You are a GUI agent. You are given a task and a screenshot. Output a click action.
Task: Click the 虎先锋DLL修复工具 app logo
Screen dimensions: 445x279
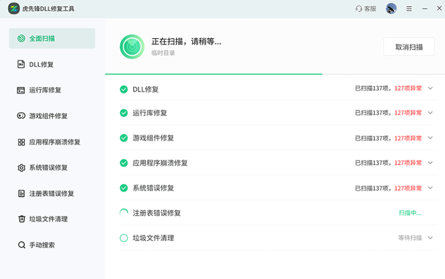[x=13, y=8]
